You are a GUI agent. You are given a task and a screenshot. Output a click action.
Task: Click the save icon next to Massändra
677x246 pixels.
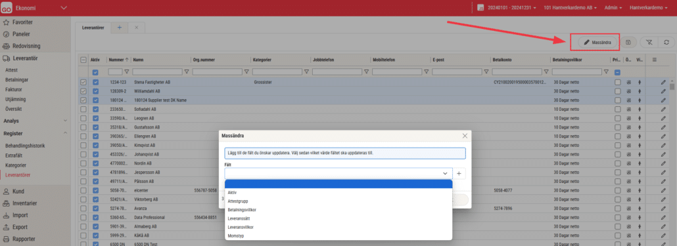pos(628,42)
